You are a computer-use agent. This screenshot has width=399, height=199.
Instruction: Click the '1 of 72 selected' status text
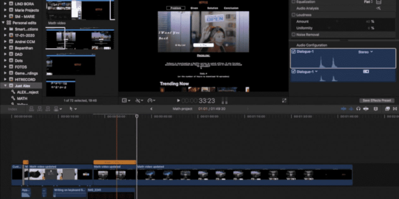pos(80,100)
